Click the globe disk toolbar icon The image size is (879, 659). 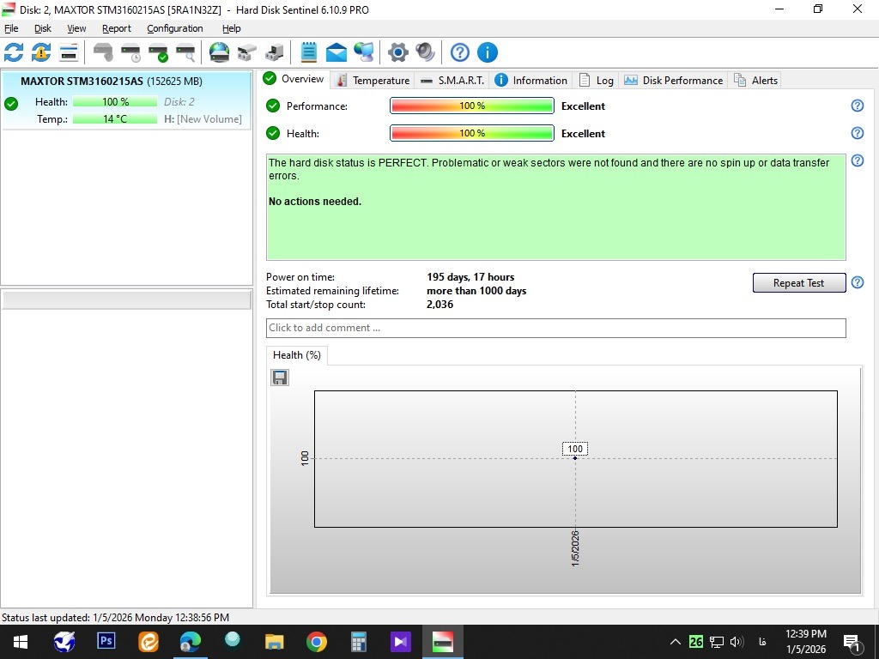[220, 52]
